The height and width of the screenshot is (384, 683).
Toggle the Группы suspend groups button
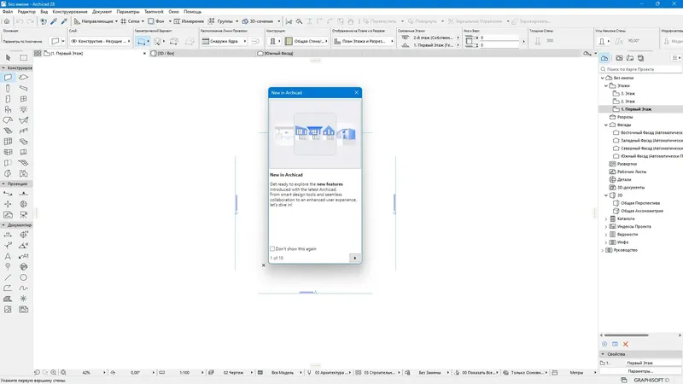click(221, 20)
